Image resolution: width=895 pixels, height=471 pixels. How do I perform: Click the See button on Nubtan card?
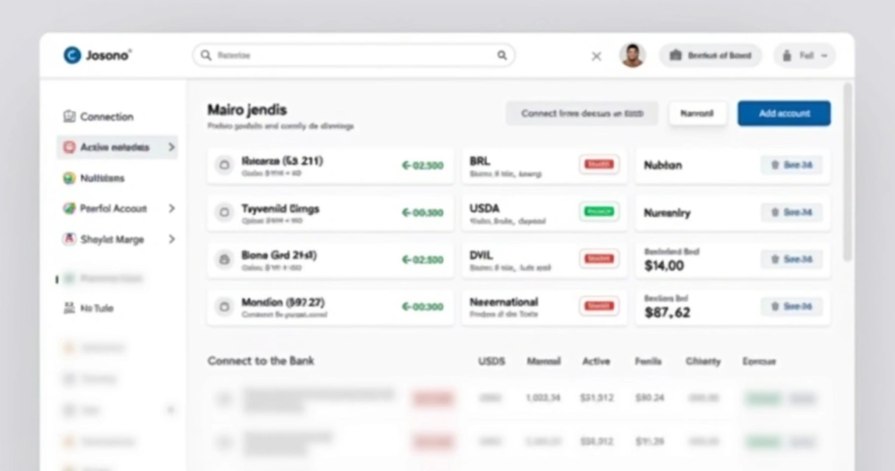coord(791,165)
